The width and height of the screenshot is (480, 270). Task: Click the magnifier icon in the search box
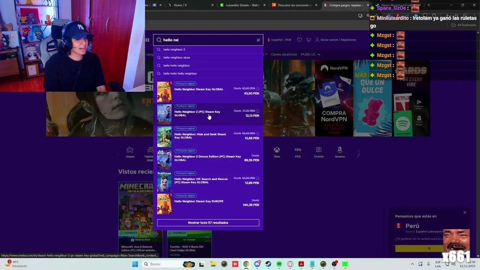159,40
